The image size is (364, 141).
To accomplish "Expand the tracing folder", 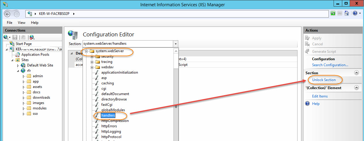I will (x=92, y=62).
